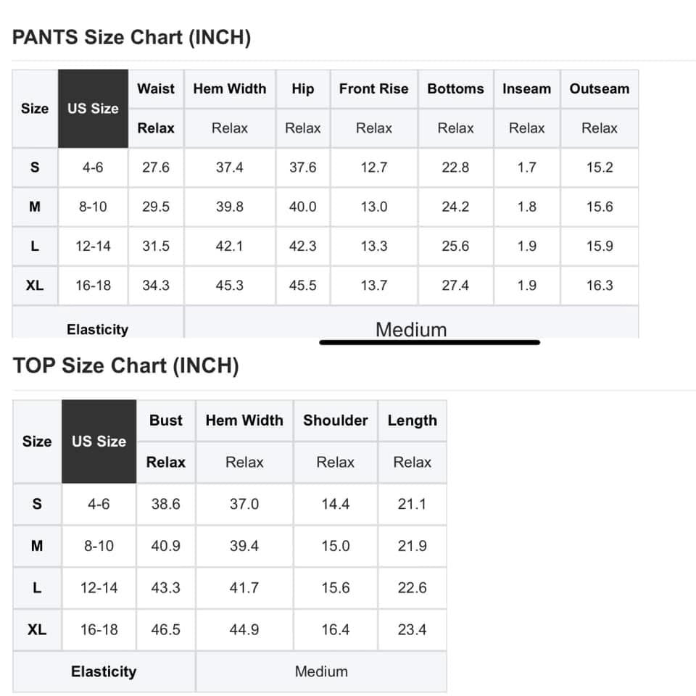Image resolution: width=696 pixels, height=696 pixels.
Task: Click the Length column header
Action: (412, 420)
